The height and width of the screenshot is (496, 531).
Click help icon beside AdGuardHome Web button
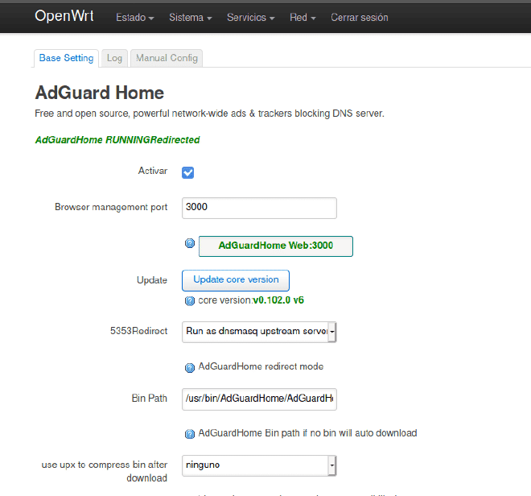(190, 243)
